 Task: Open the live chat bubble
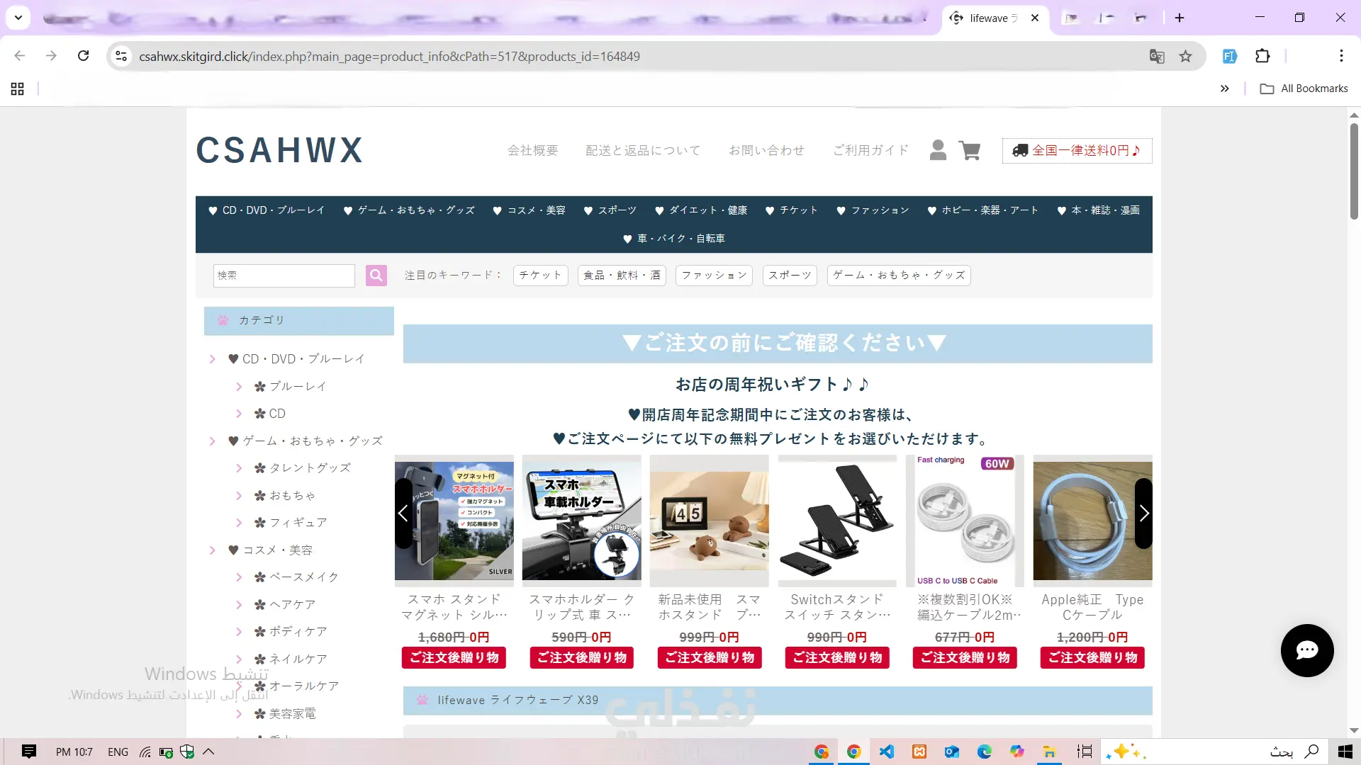(x=1306, y=650)
